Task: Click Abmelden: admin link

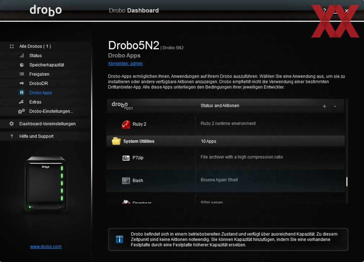Action: coord(125,64)
